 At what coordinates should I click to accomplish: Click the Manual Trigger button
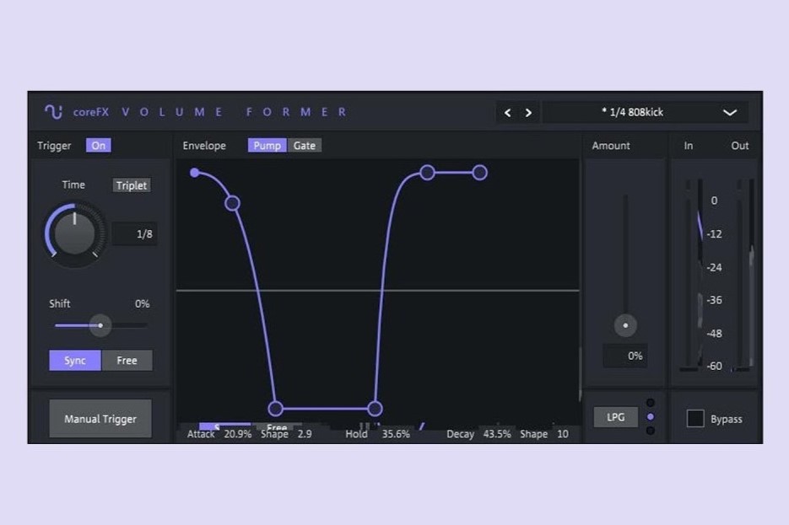tap(100, 419)
